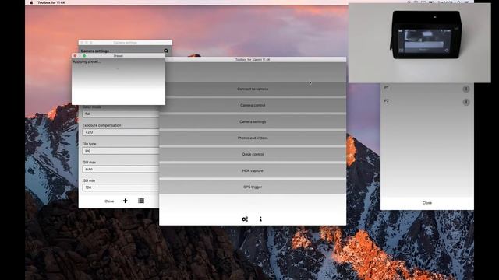Click the red close button on Preset window
499x280 pixels.
(75, 56)
